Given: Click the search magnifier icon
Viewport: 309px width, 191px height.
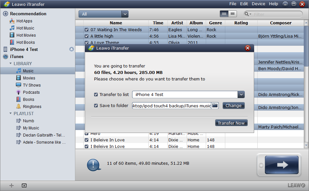Looking at the screenshot, I should pos(246,14).
